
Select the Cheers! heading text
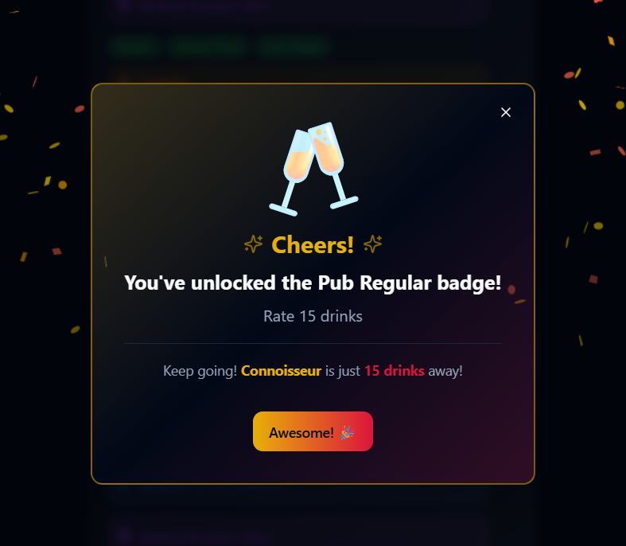point(313,244)
